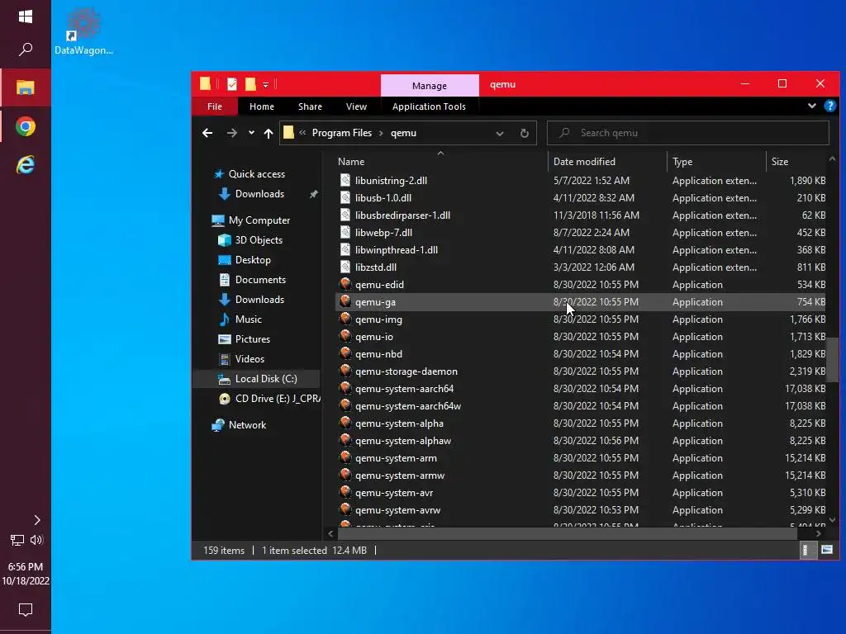Open the Home ribbon tab

262,106
